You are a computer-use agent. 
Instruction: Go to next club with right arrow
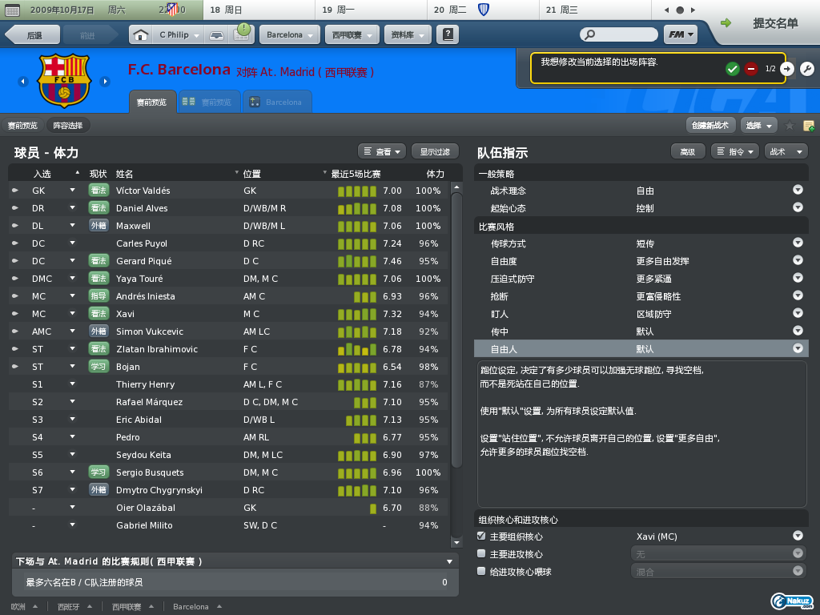click(x=105, y=82)
